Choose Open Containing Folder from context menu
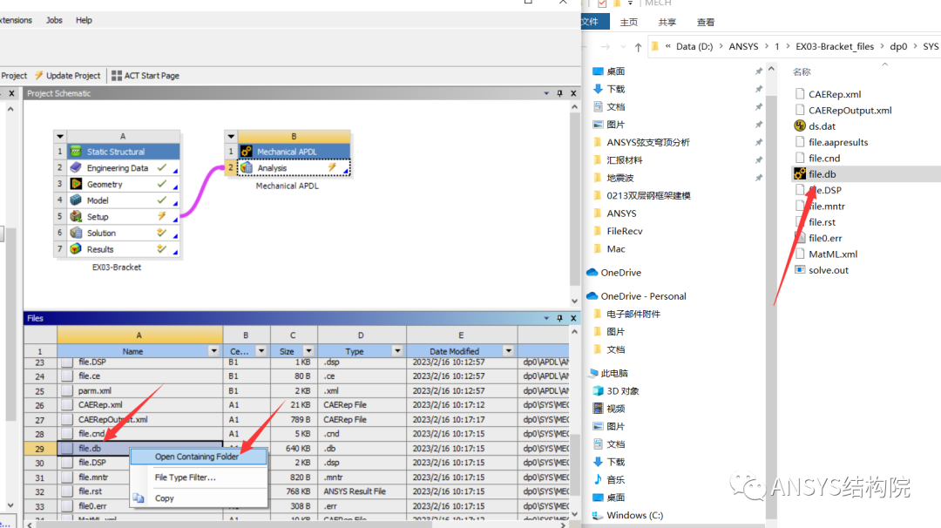Image resolution: width=941 pixels, height=528 pixels. point(198,456)
